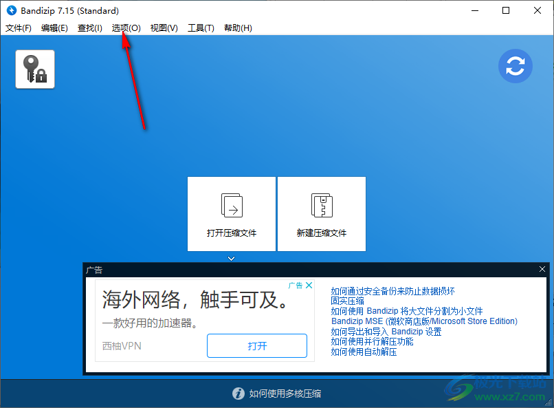
Task: Open the 文件(F) menu
Action: click(19, 28)
